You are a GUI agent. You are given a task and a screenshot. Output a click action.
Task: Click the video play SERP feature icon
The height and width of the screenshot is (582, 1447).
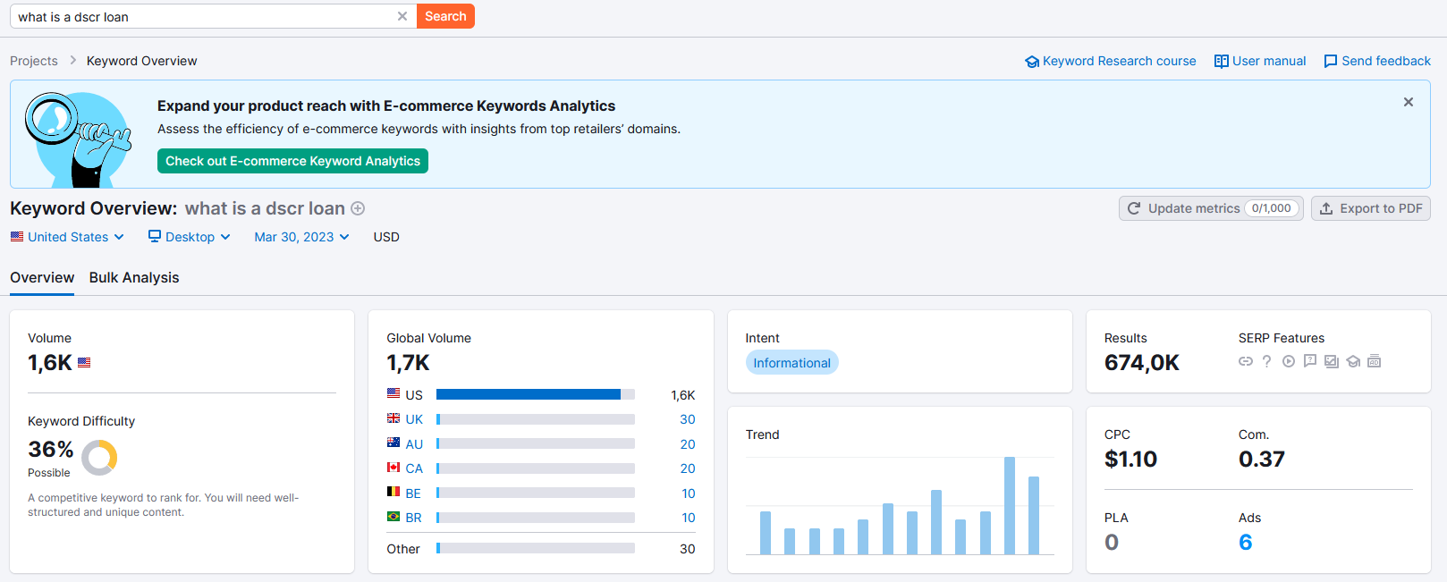pyautogui.click(x=1288, y=361)
